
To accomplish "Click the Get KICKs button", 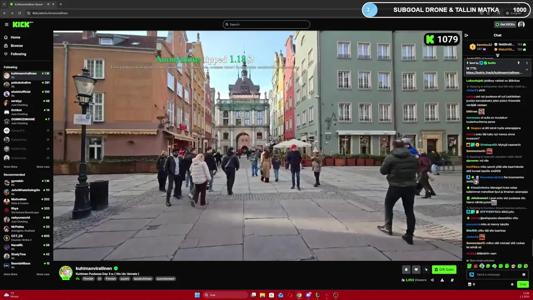I will (x=505, y=25).
